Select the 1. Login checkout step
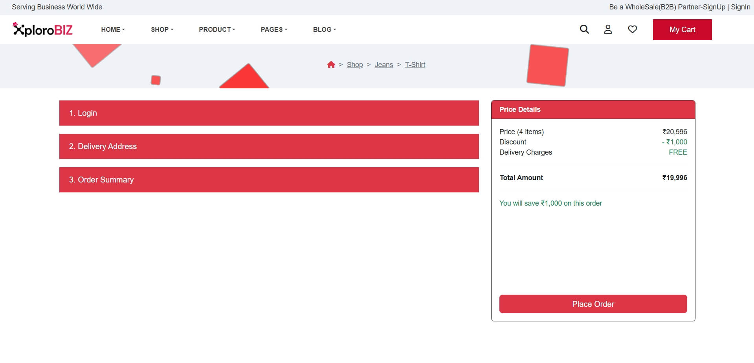 point(269,113)
